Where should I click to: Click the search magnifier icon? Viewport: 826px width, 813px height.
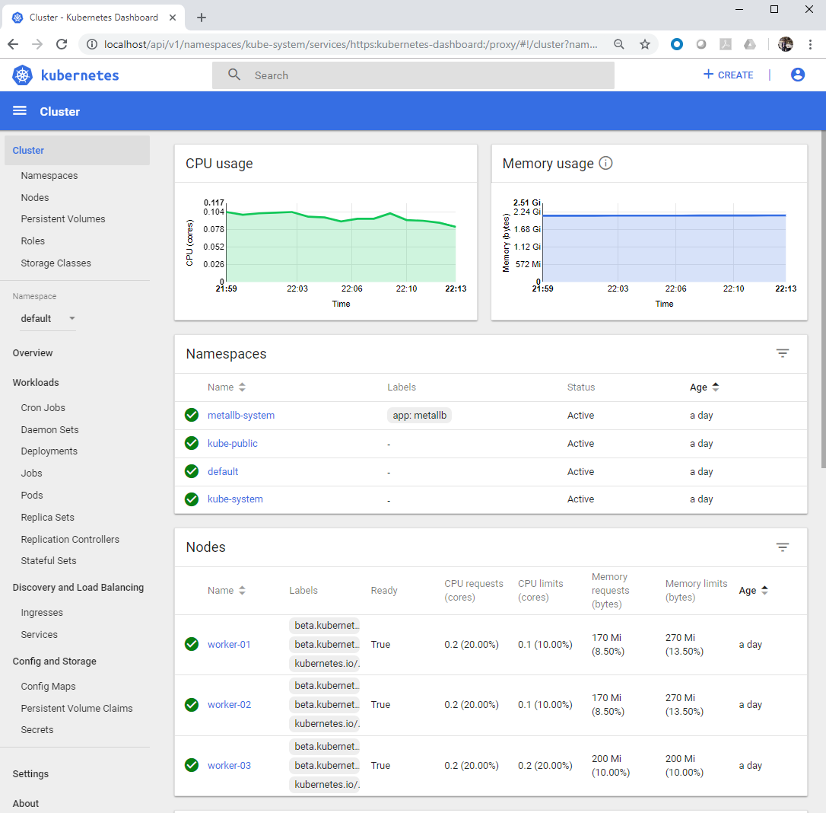(x=234, y=75)
